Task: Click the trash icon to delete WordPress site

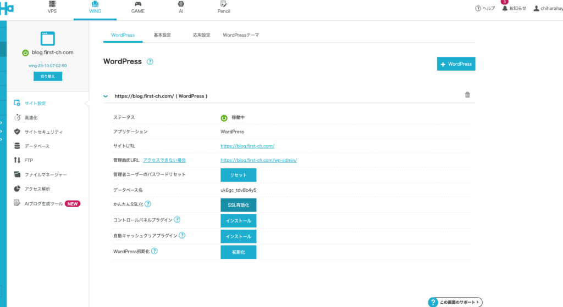Action: pos(467,95)
